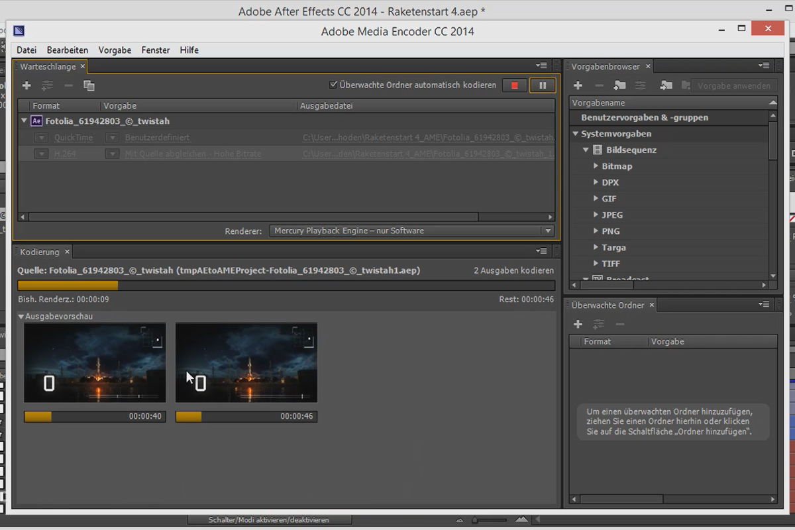The width and height of the screenshot is (795, 530).
Task: Open the Datei menu
Action: (x=26, y=50)
